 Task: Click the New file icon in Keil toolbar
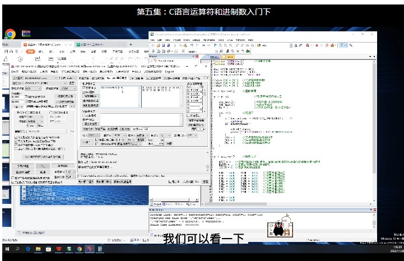click(154, 45)
